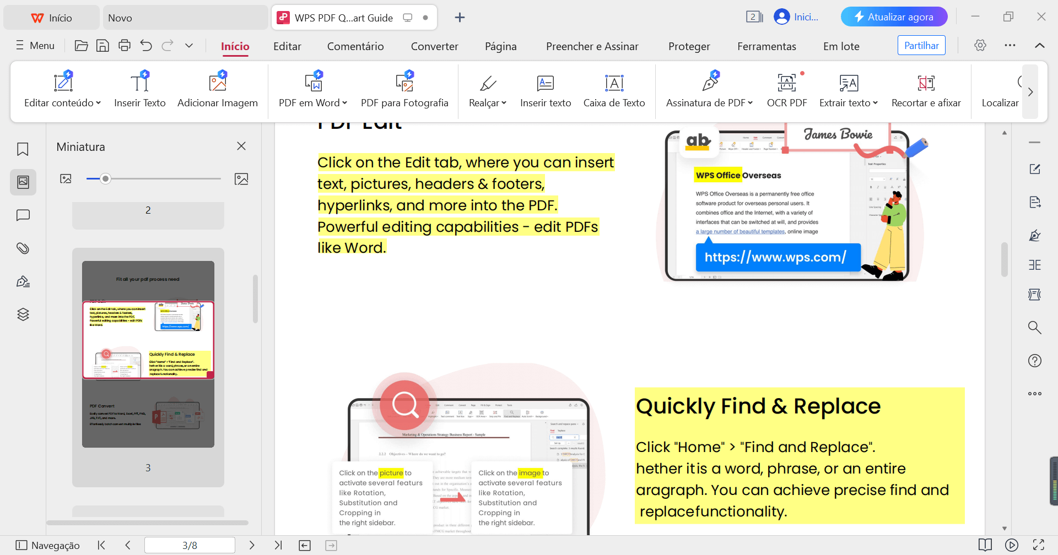Viewport: 1058px width, 555px height.
Task: Open the Assinatura de PDF dropdown
Action: pos(751,103)
